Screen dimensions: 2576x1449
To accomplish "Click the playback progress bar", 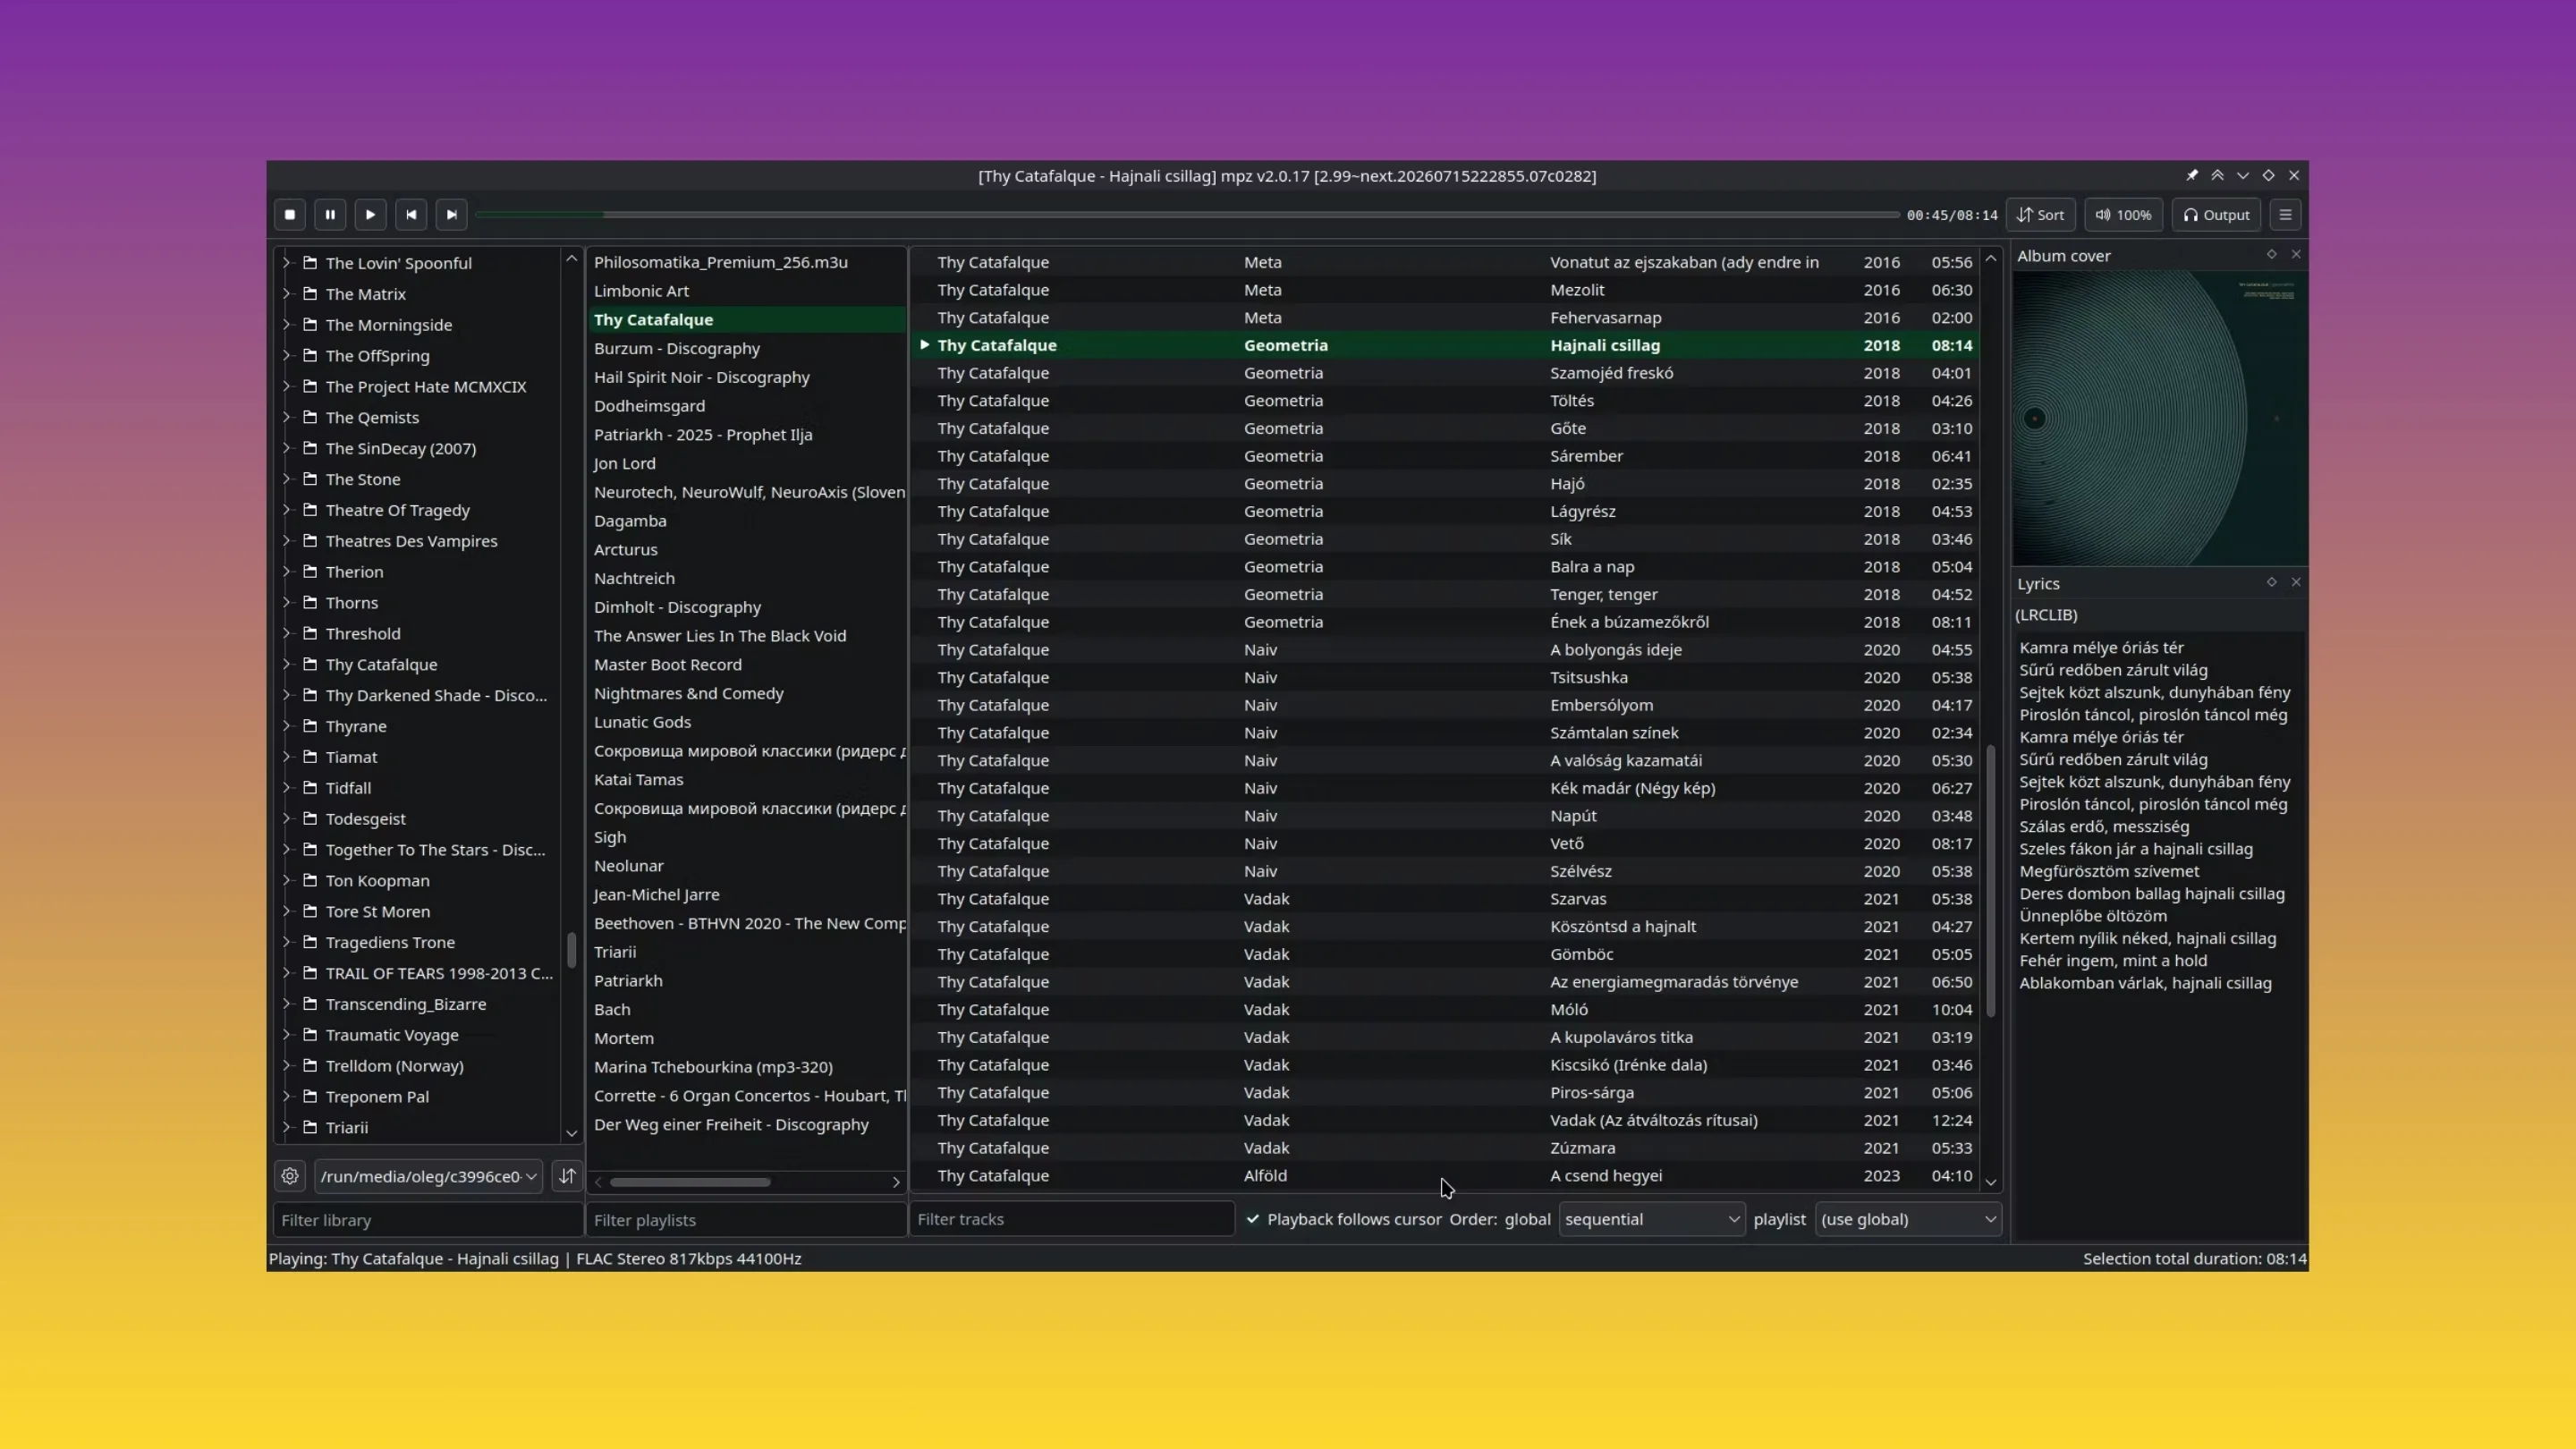I will point(1187,215).
